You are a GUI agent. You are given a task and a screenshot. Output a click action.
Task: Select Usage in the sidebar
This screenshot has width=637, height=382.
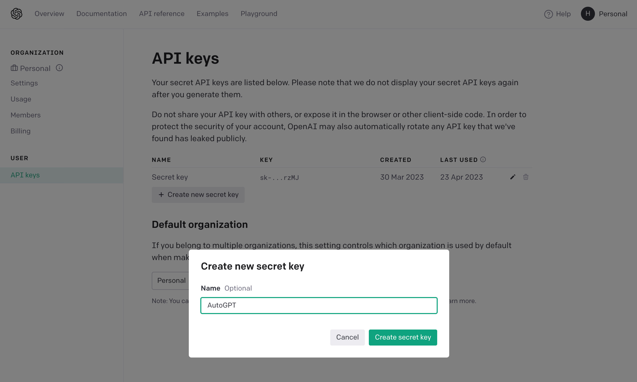click(x=21, y=99)
